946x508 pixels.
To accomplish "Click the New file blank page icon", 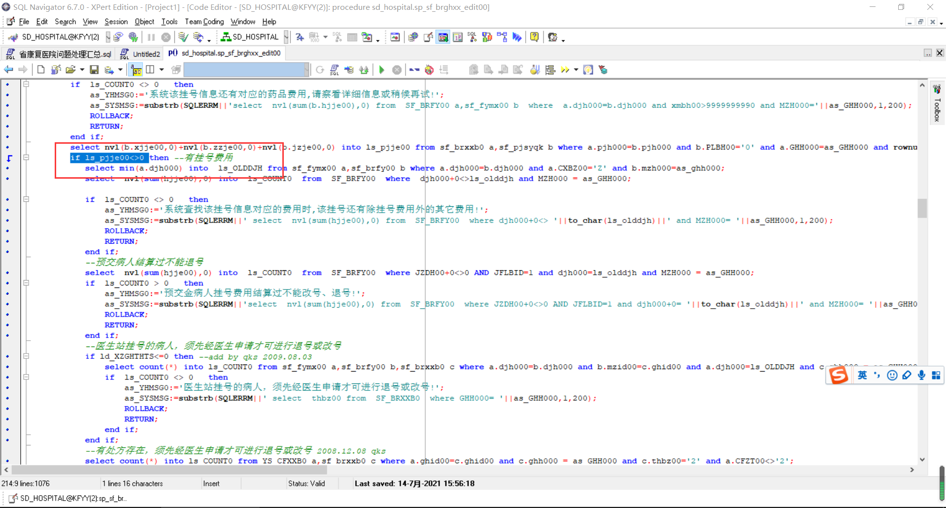I will coord(41,70).
